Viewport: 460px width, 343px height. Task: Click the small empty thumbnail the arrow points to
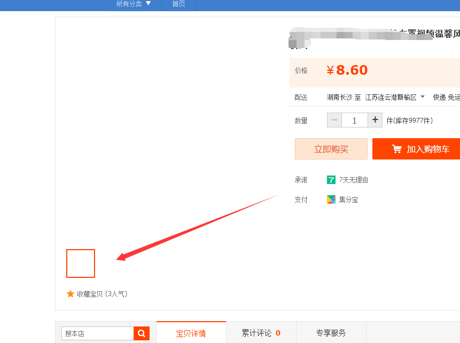coord(80,264)
